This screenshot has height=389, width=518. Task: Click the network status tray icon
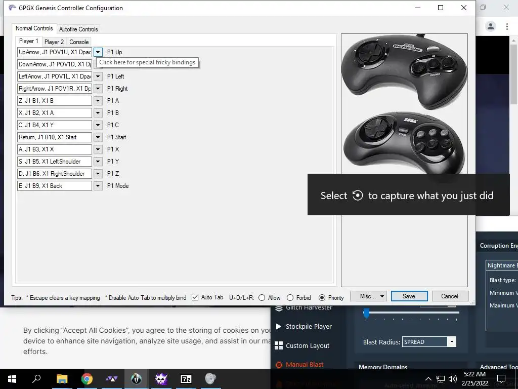tap(441, 379)
